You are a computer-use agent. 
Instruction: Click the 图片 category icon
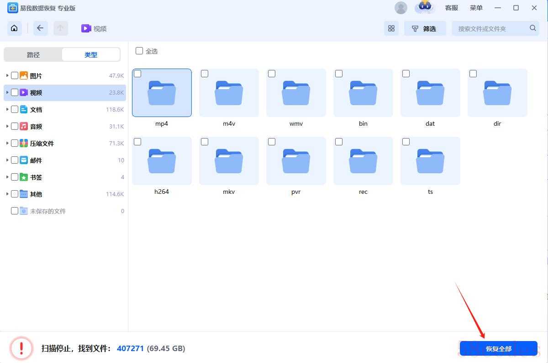click(24, 76)
